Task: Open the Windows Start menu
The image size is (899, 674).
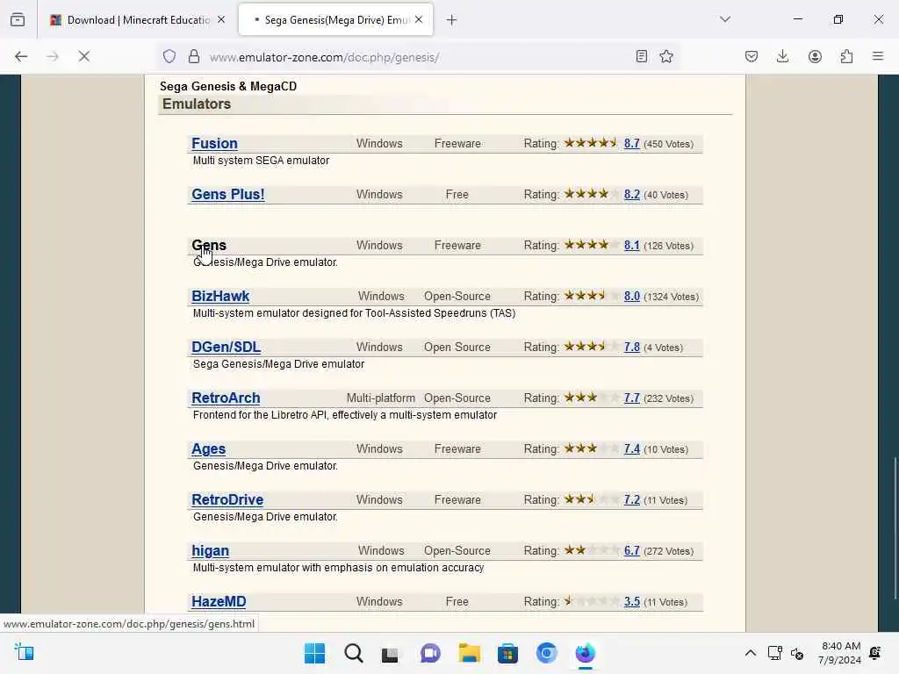Action: (x=314, y=653)
